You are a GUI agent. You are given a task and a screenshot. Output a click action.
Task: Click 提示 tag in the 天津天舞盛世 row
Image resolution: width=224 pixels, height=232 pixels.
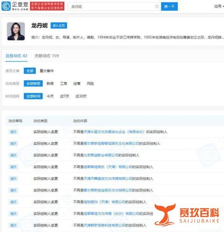point(13,178)
